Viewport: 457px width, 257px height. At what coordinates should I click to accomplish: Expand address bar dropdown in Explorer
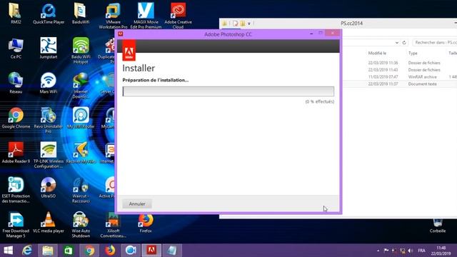click(397, 43)
